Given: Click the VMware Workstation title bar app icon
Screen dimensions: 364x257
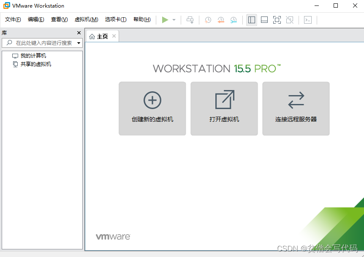Looking at the screenshot, I should point(6,5).
